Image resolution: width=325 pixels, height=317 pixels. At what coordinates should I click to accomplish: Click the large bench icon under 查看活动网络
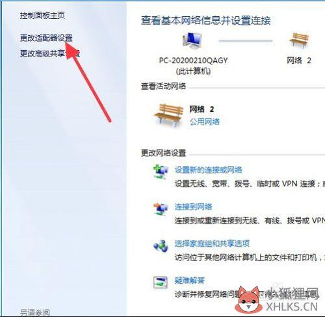point(169,116)
